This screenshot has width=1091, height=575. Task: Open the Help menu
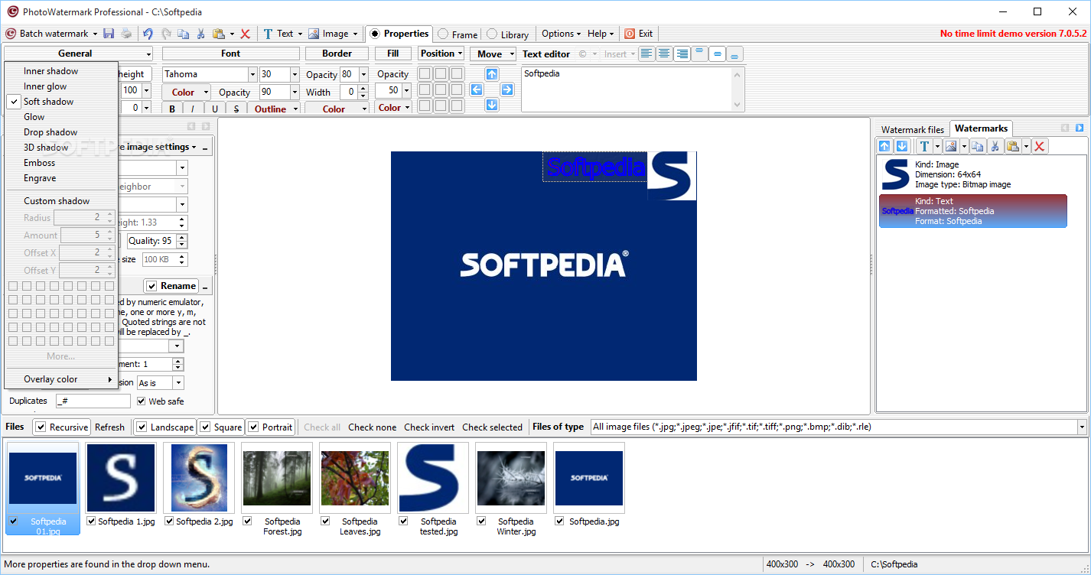point(601,34)
